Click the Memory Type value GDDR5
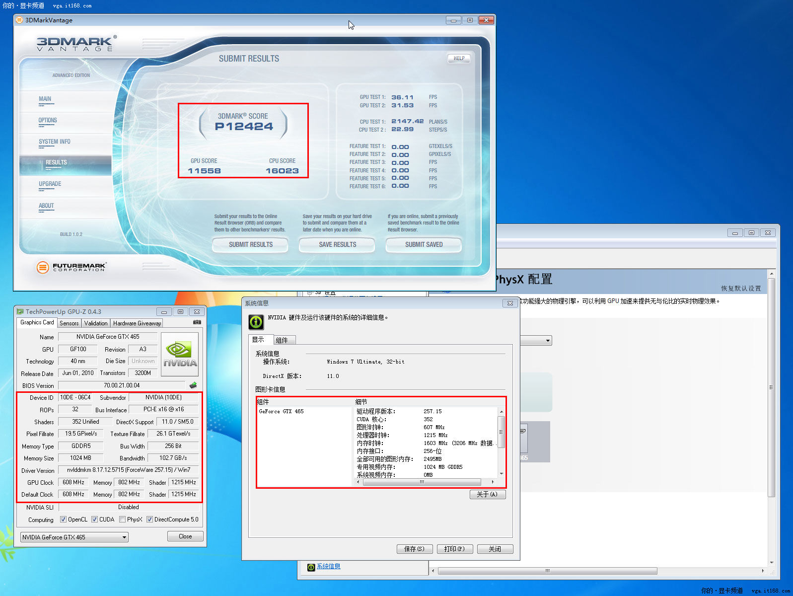 click(81, 446)
